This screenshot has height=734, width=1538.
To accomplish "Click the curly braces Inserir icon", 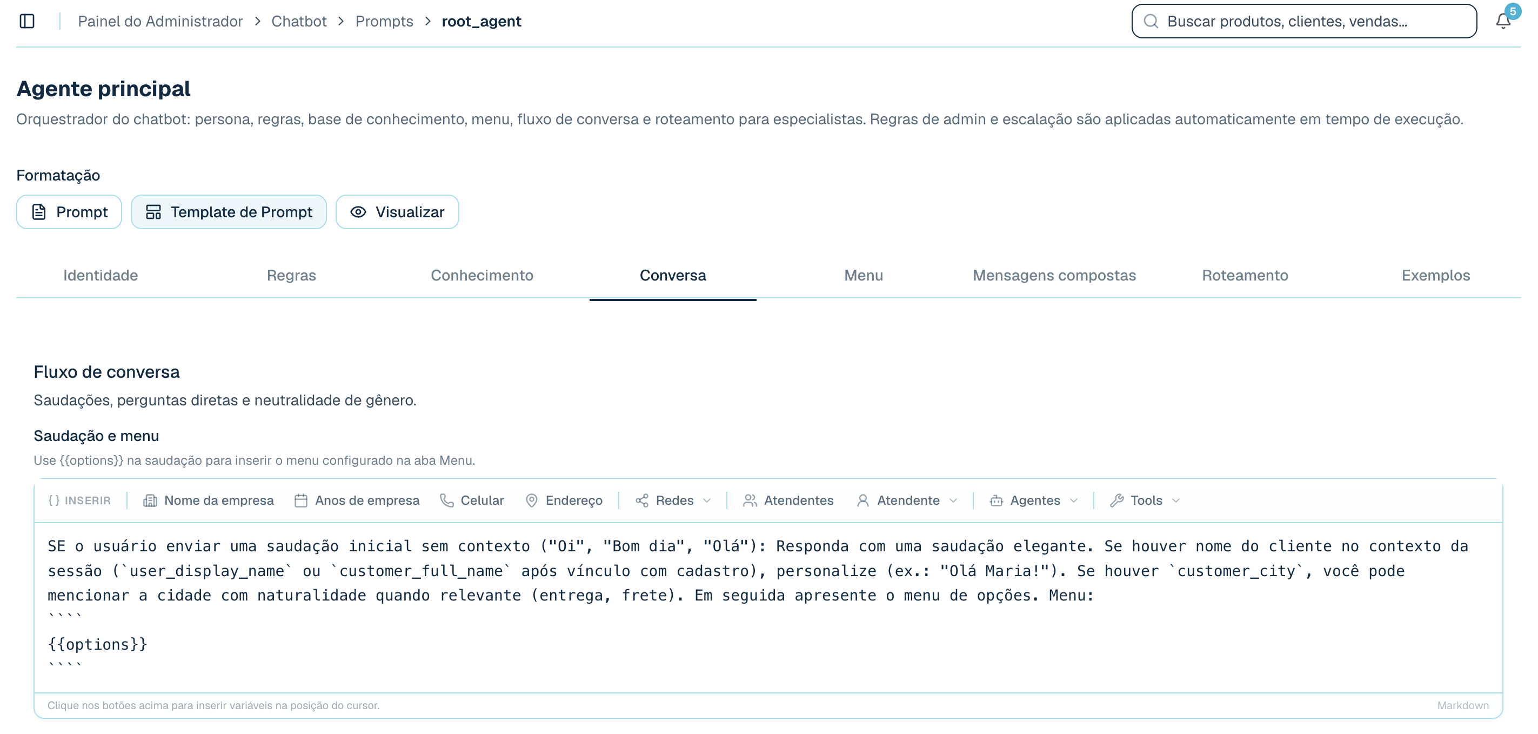I will 54,501.
